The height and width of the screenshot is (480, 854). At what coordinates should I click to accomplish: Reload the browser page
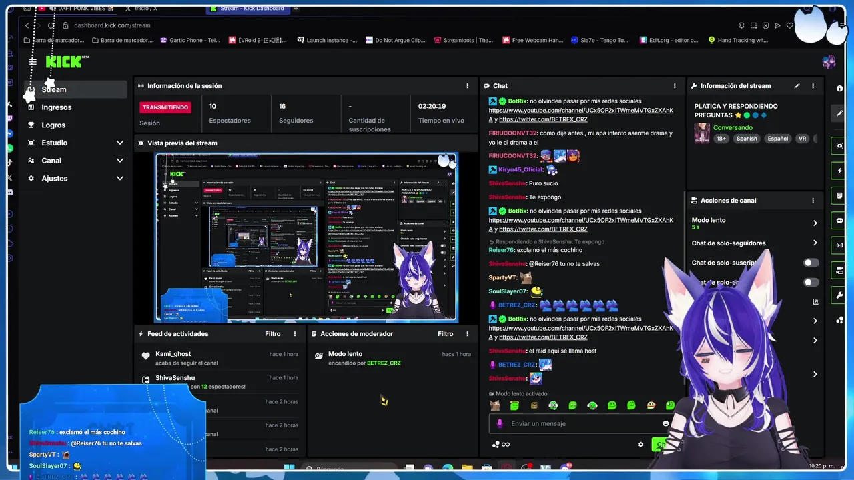coord(51,25)
